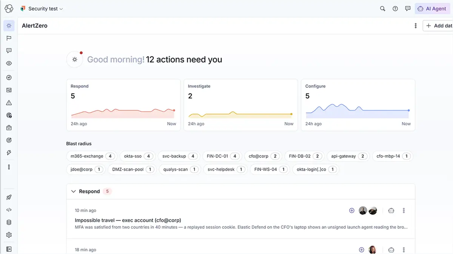Open the Configure summary card

[358, 105]
